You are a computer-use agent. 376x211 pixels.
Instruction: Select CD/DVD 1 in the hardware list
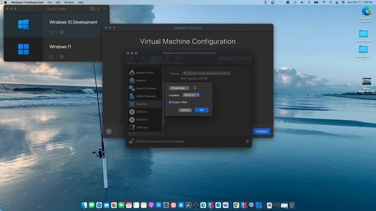point(145,112)
